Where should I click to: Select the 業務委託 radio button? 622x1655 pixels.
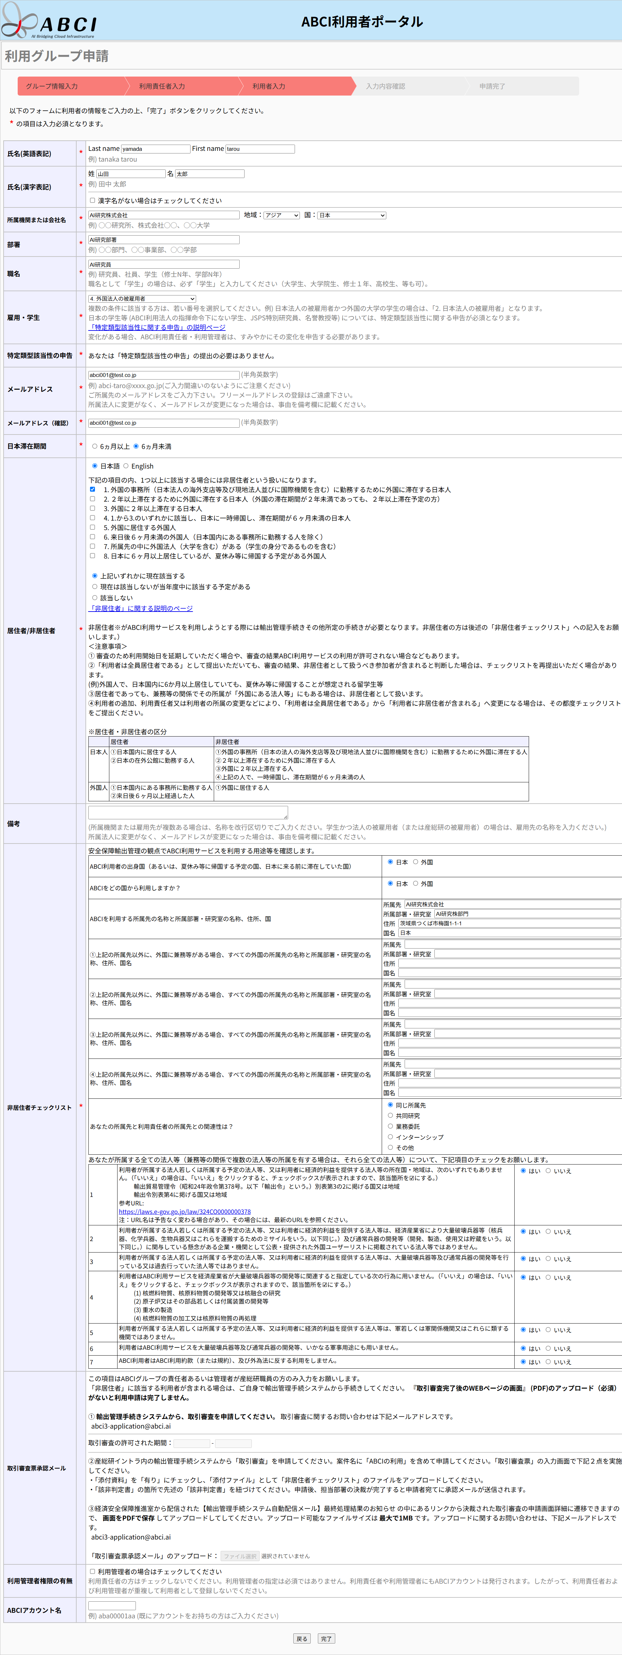(390, 1126)
